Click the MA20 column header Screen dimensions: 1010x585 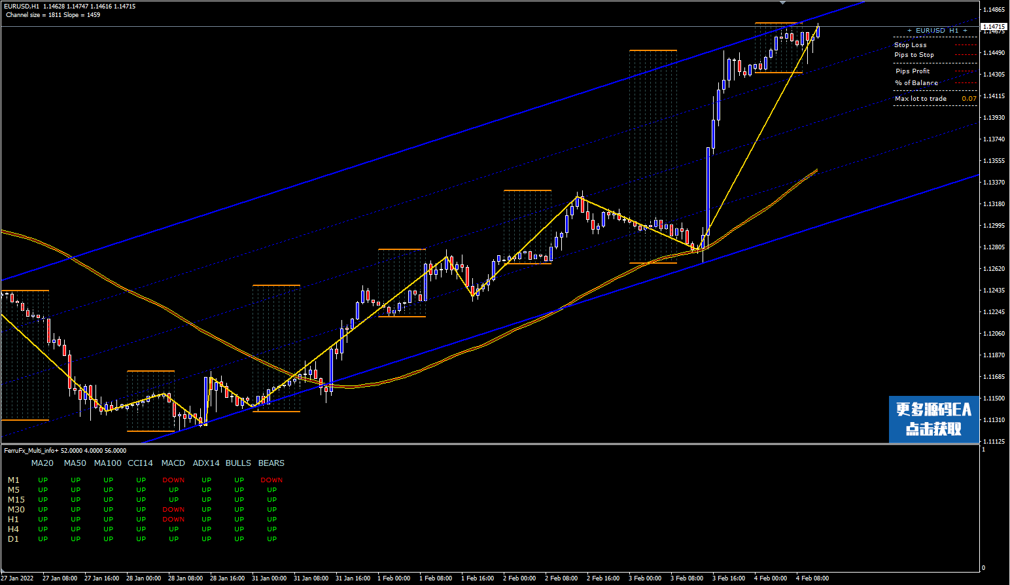pyautogui.click(x=43, y=463)
